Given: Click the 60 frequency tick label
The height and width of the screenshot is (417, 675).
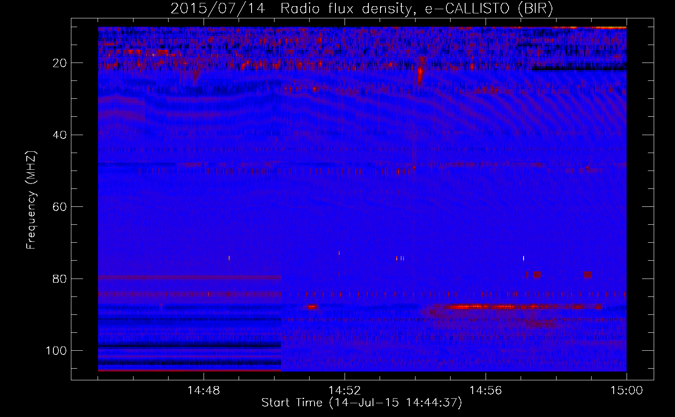Looking at the screenshot, I should [60, 207].
